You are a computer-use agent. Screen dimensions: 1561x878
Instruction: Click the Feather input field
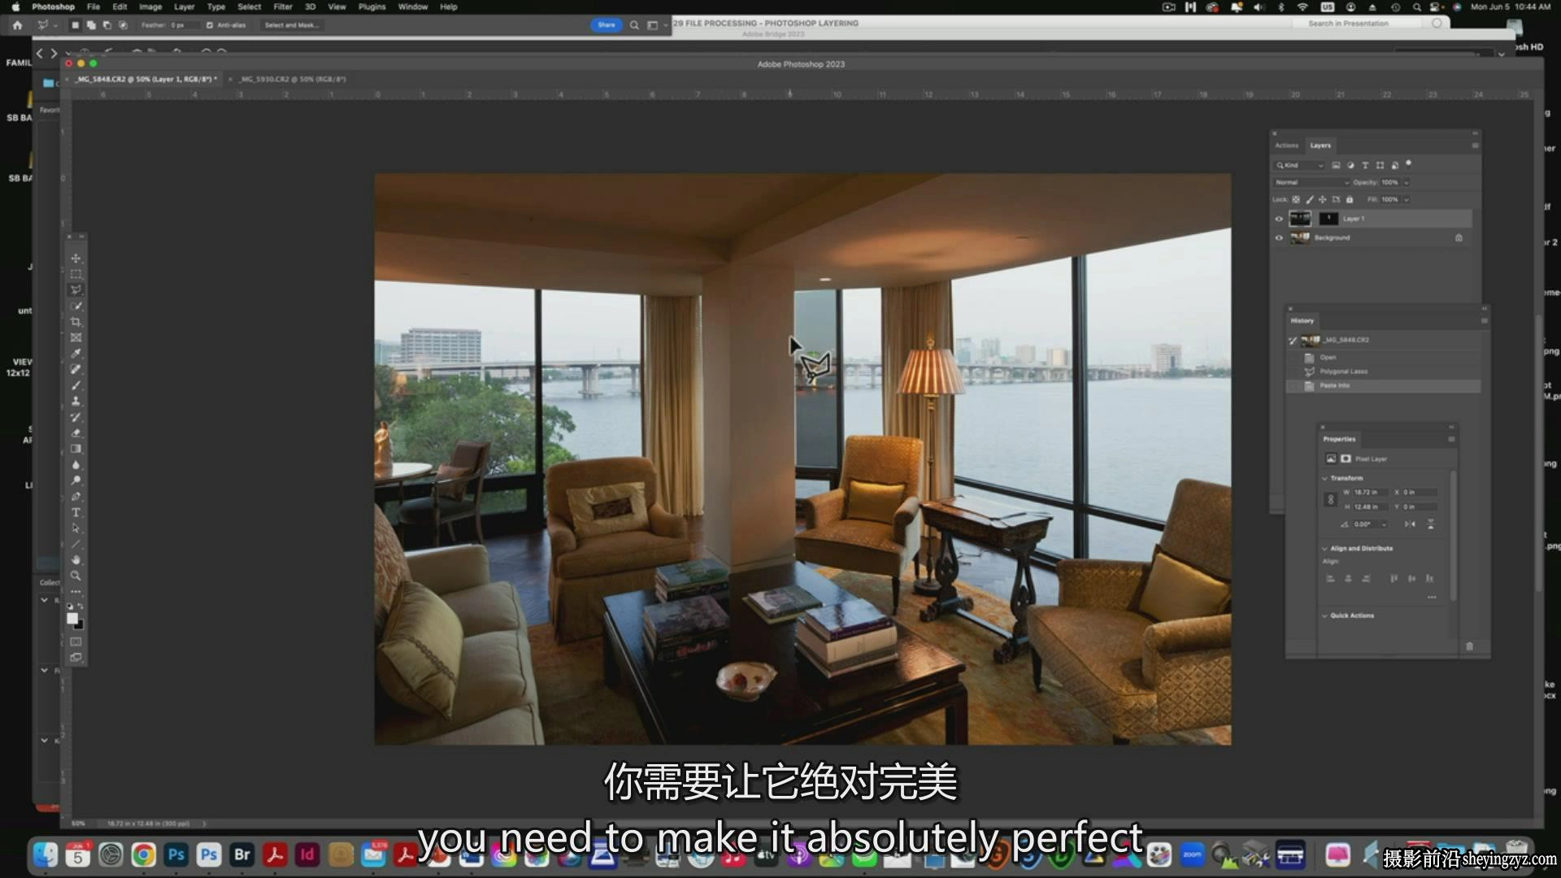185,25
